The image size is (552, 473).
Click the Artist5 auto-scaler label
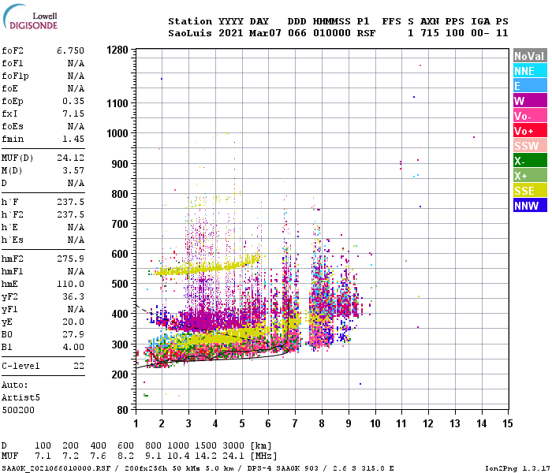click(21, 397)
